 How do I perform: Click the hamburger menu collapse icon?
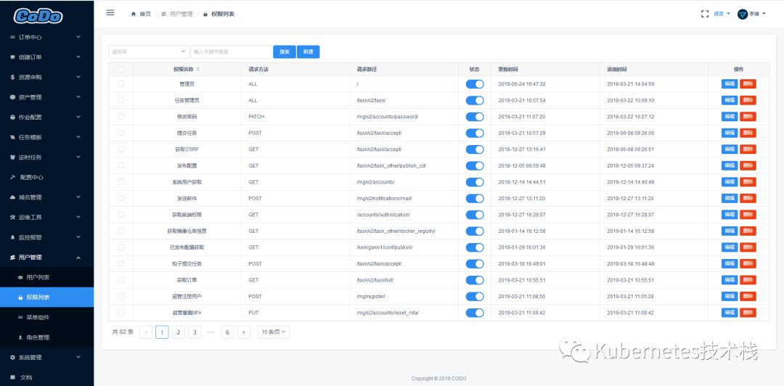pyautogui.click(x=110, y=12)
